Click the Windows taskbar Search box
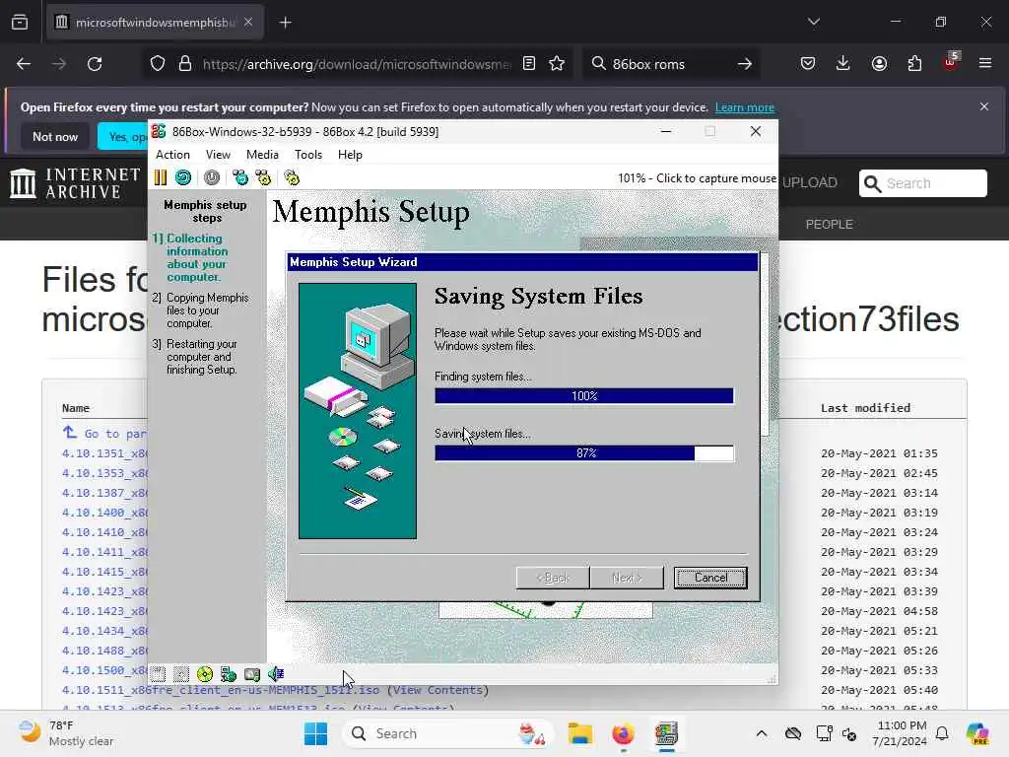The width and height of the screenshot is (1009, 757). 448,733
